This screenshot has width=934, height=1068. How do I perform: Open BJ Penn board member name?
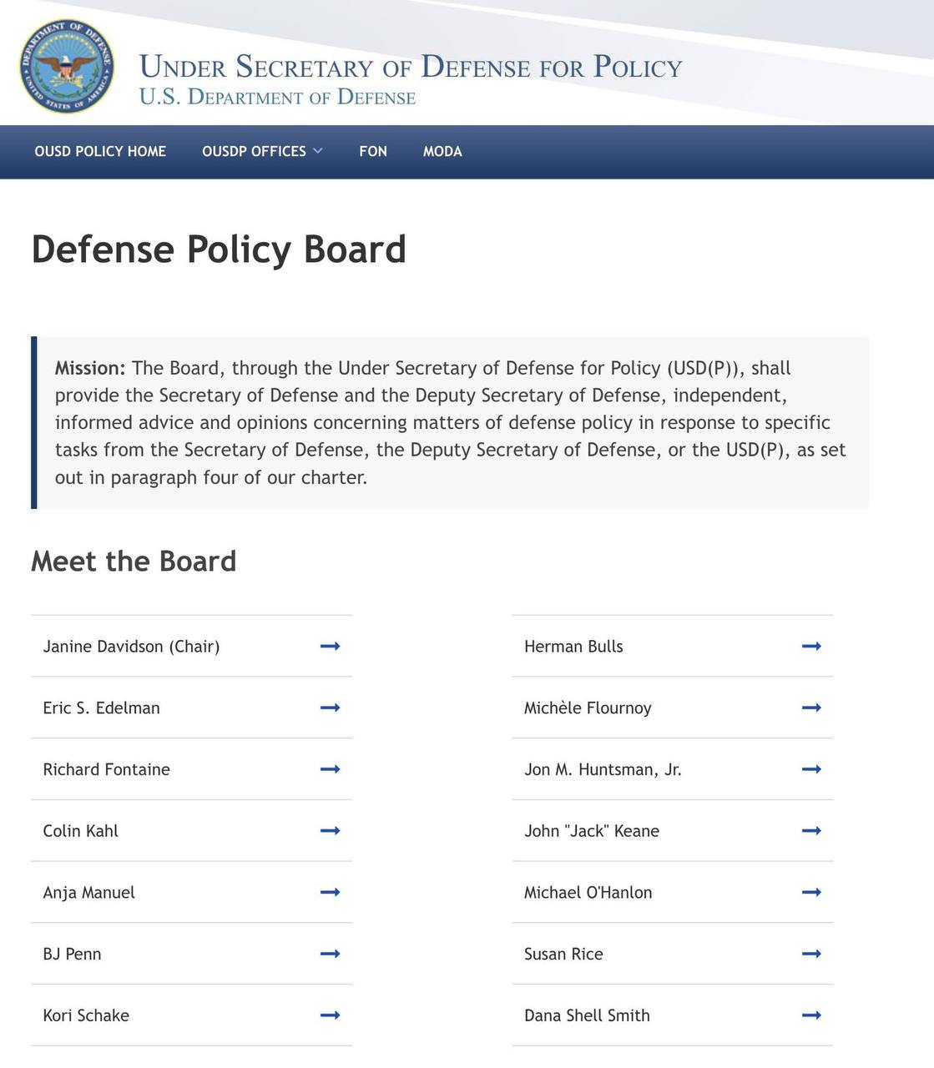[72, 954]
